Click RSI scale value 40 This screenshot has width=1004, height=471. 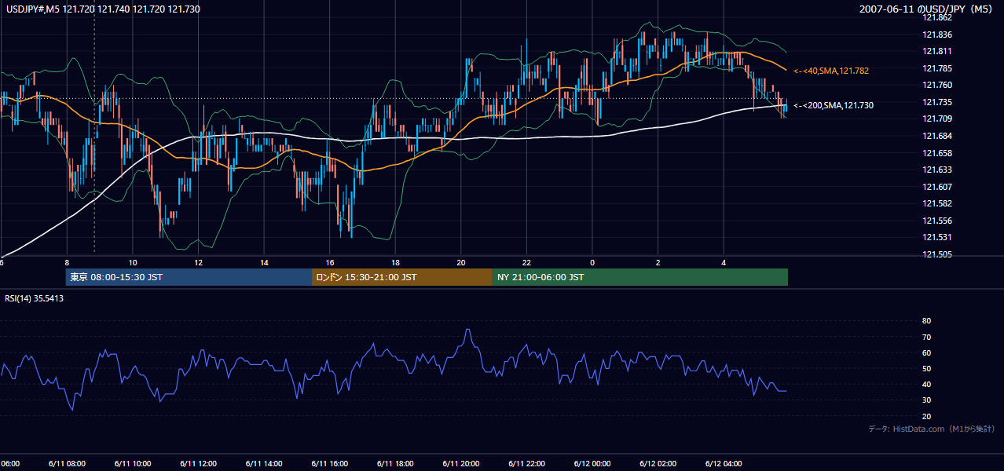pos(926,384)
